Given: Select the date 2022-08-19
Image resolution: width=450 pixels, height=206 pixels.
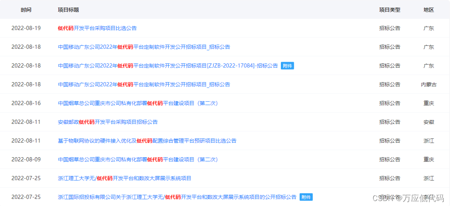Looking at the screenshot, I should [x=26, y=28].
